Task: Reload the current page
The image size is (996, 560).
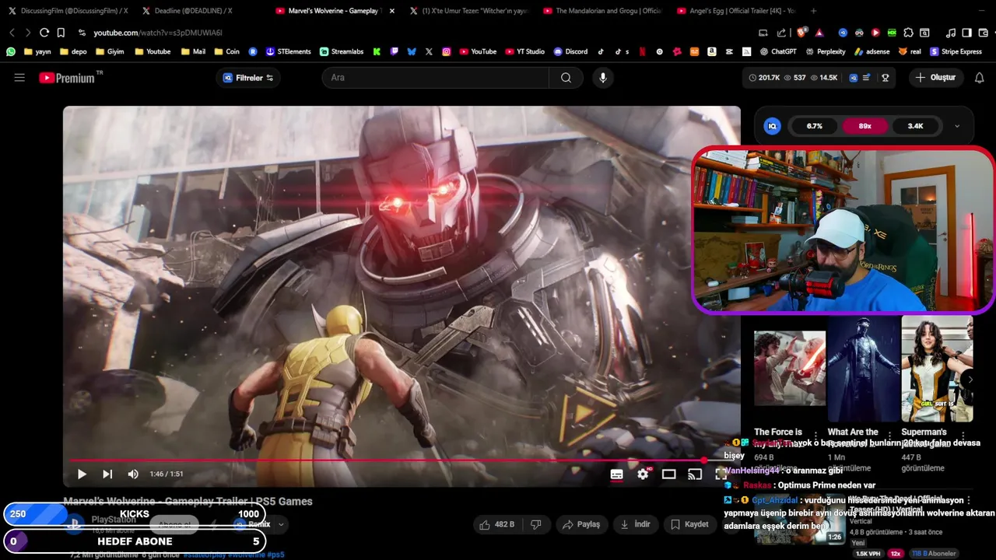Action: coord(44,33)
